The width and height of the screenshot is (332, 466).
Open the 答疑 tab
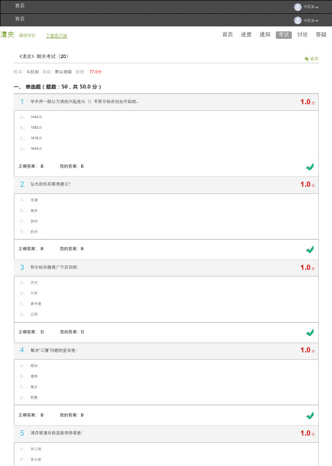tap(321, 35)
